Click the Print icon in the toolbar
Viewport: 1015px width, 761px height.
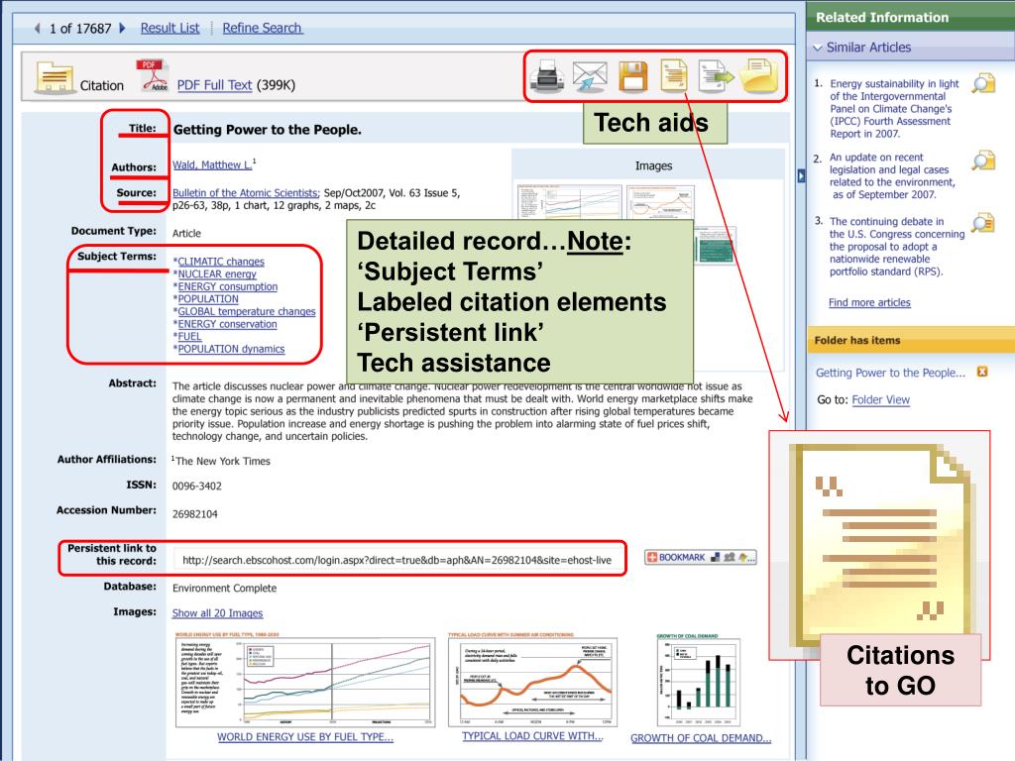point(547,75)
